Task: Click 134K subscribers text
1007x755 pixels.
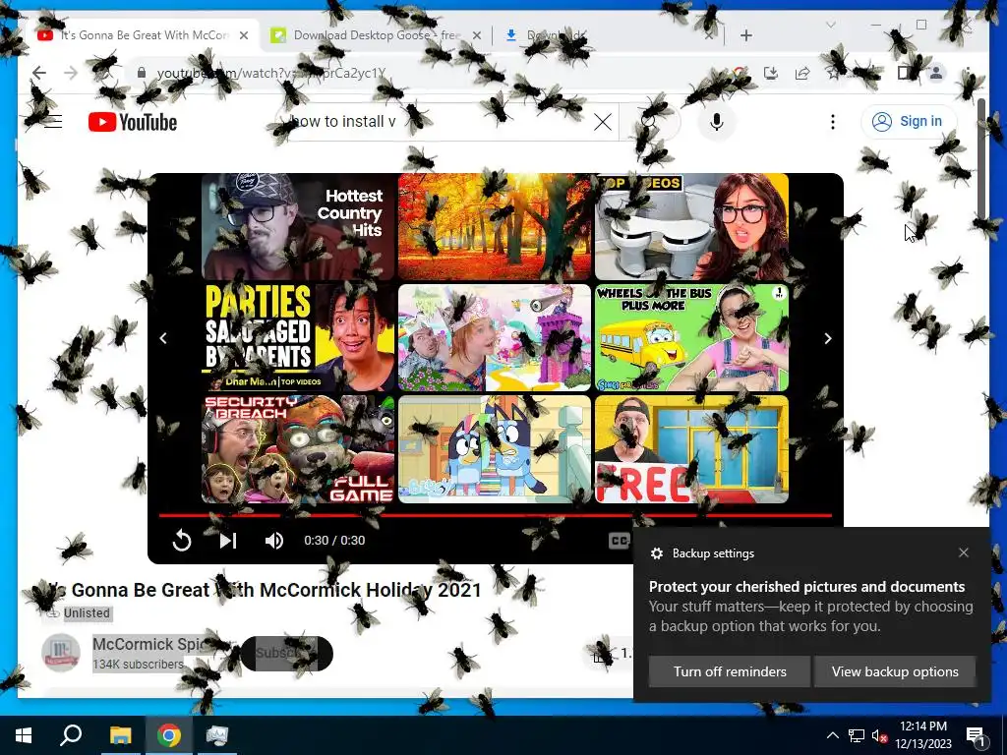Action: point(138,664)
